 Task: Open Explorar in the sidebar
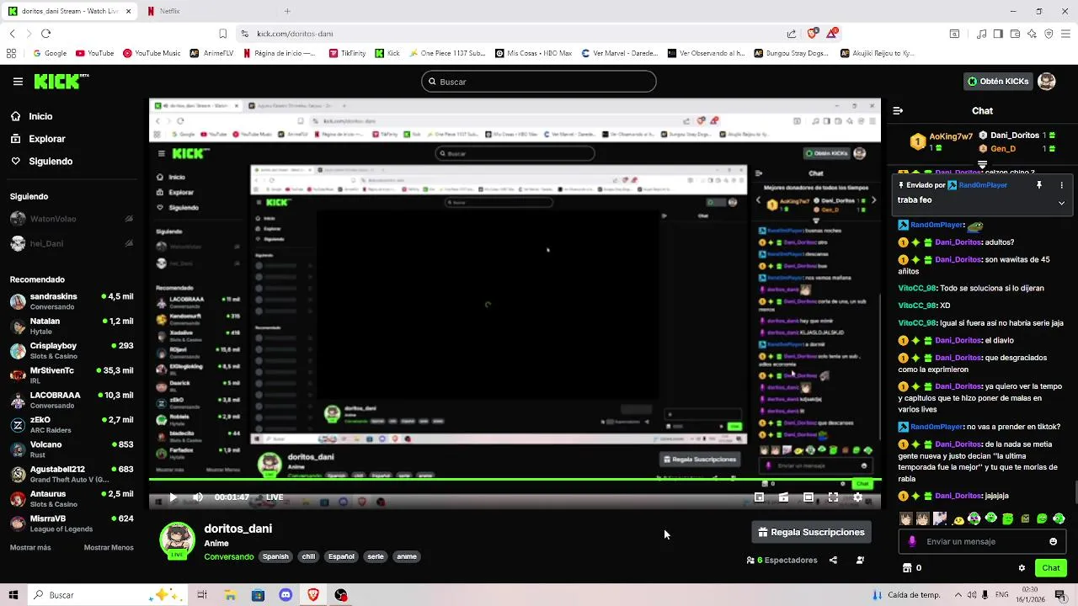pos(46,139)
